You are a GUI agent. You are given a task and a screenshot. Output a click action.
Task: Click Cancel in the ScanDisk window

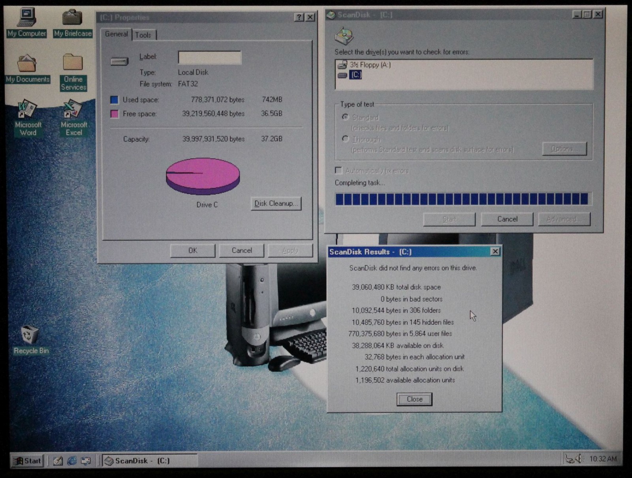tap(507, 219)
